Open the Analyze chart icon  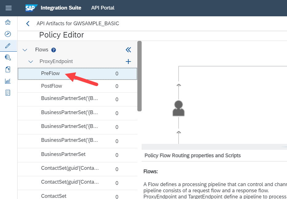(8, 81)
